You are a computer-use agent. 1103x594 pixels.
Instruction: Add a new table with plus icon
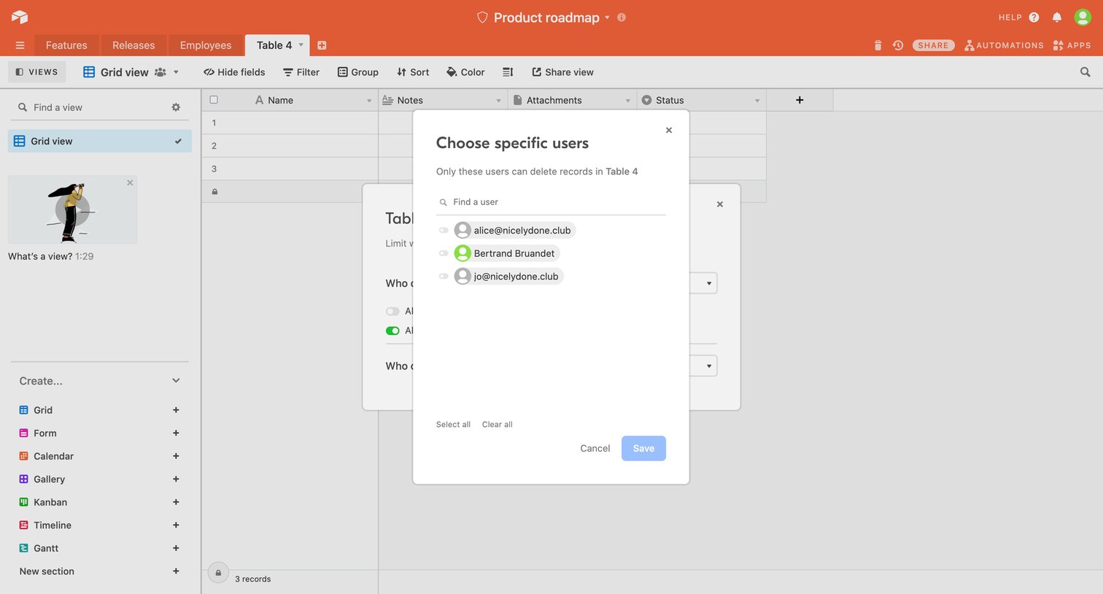pyautogui.click(x=322, y=45)
